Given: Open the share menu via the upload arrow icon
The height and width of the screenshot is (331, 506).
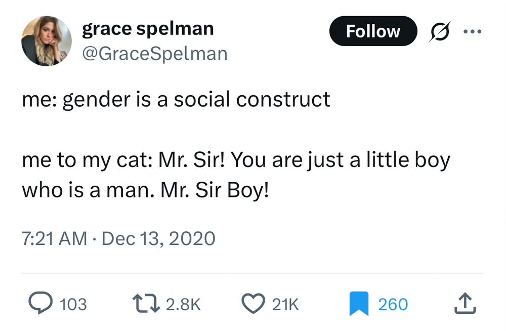Looking at the screenshot, I should (465, 302).
